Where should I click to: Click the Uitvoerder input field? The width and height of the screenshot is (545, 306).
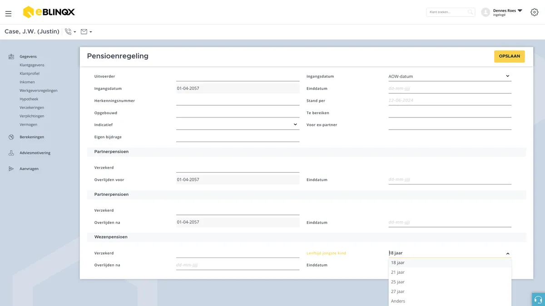click(238, 76)
